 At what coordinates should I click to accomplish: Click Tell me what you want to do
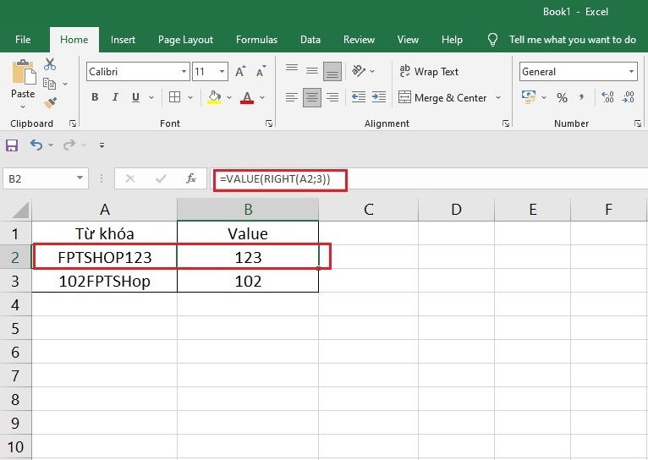(573, 40)
